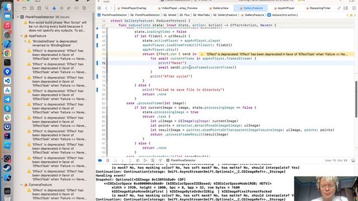
Task: Open the Report navigator icon
Action: tap(84, 8)
